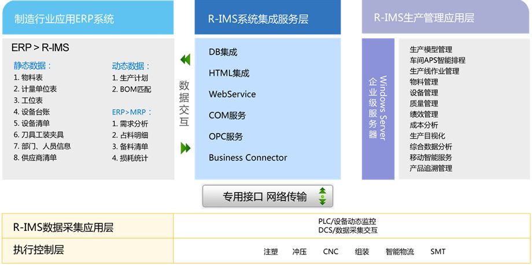Select the 制造行业应用ERP系统 header
Viewport: 532px width, 265px height.
[x=88, y=17]
